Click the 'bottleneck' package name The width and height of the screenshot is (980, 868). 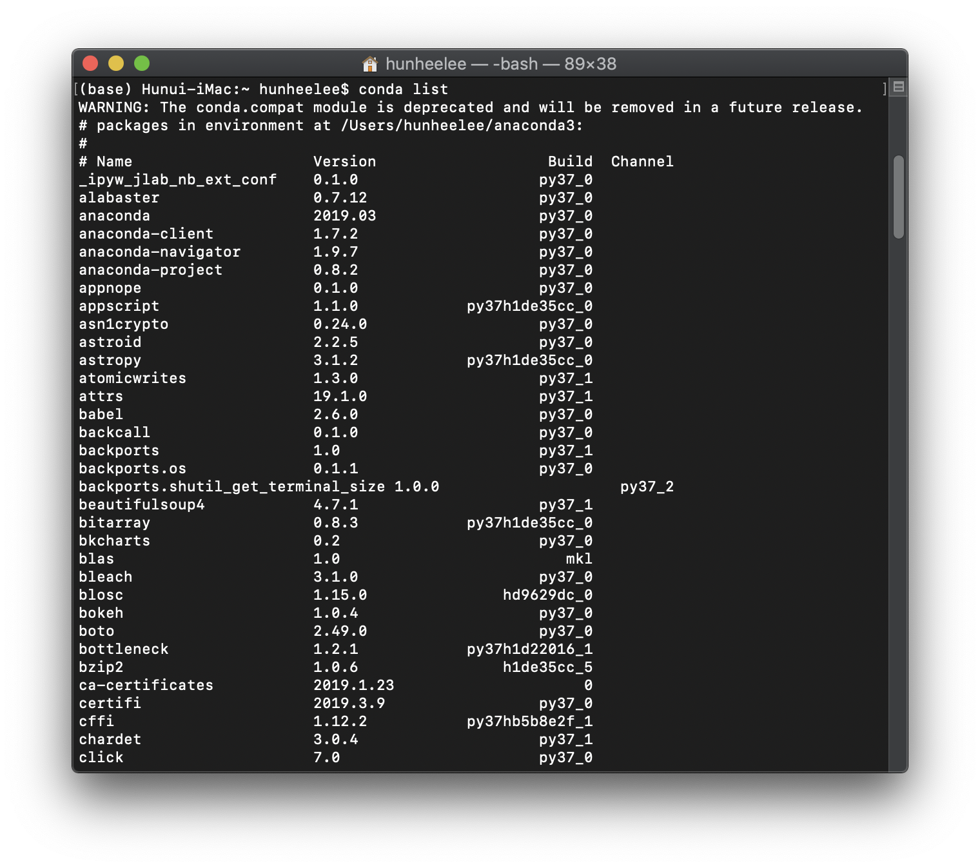[x=124, y=649]
